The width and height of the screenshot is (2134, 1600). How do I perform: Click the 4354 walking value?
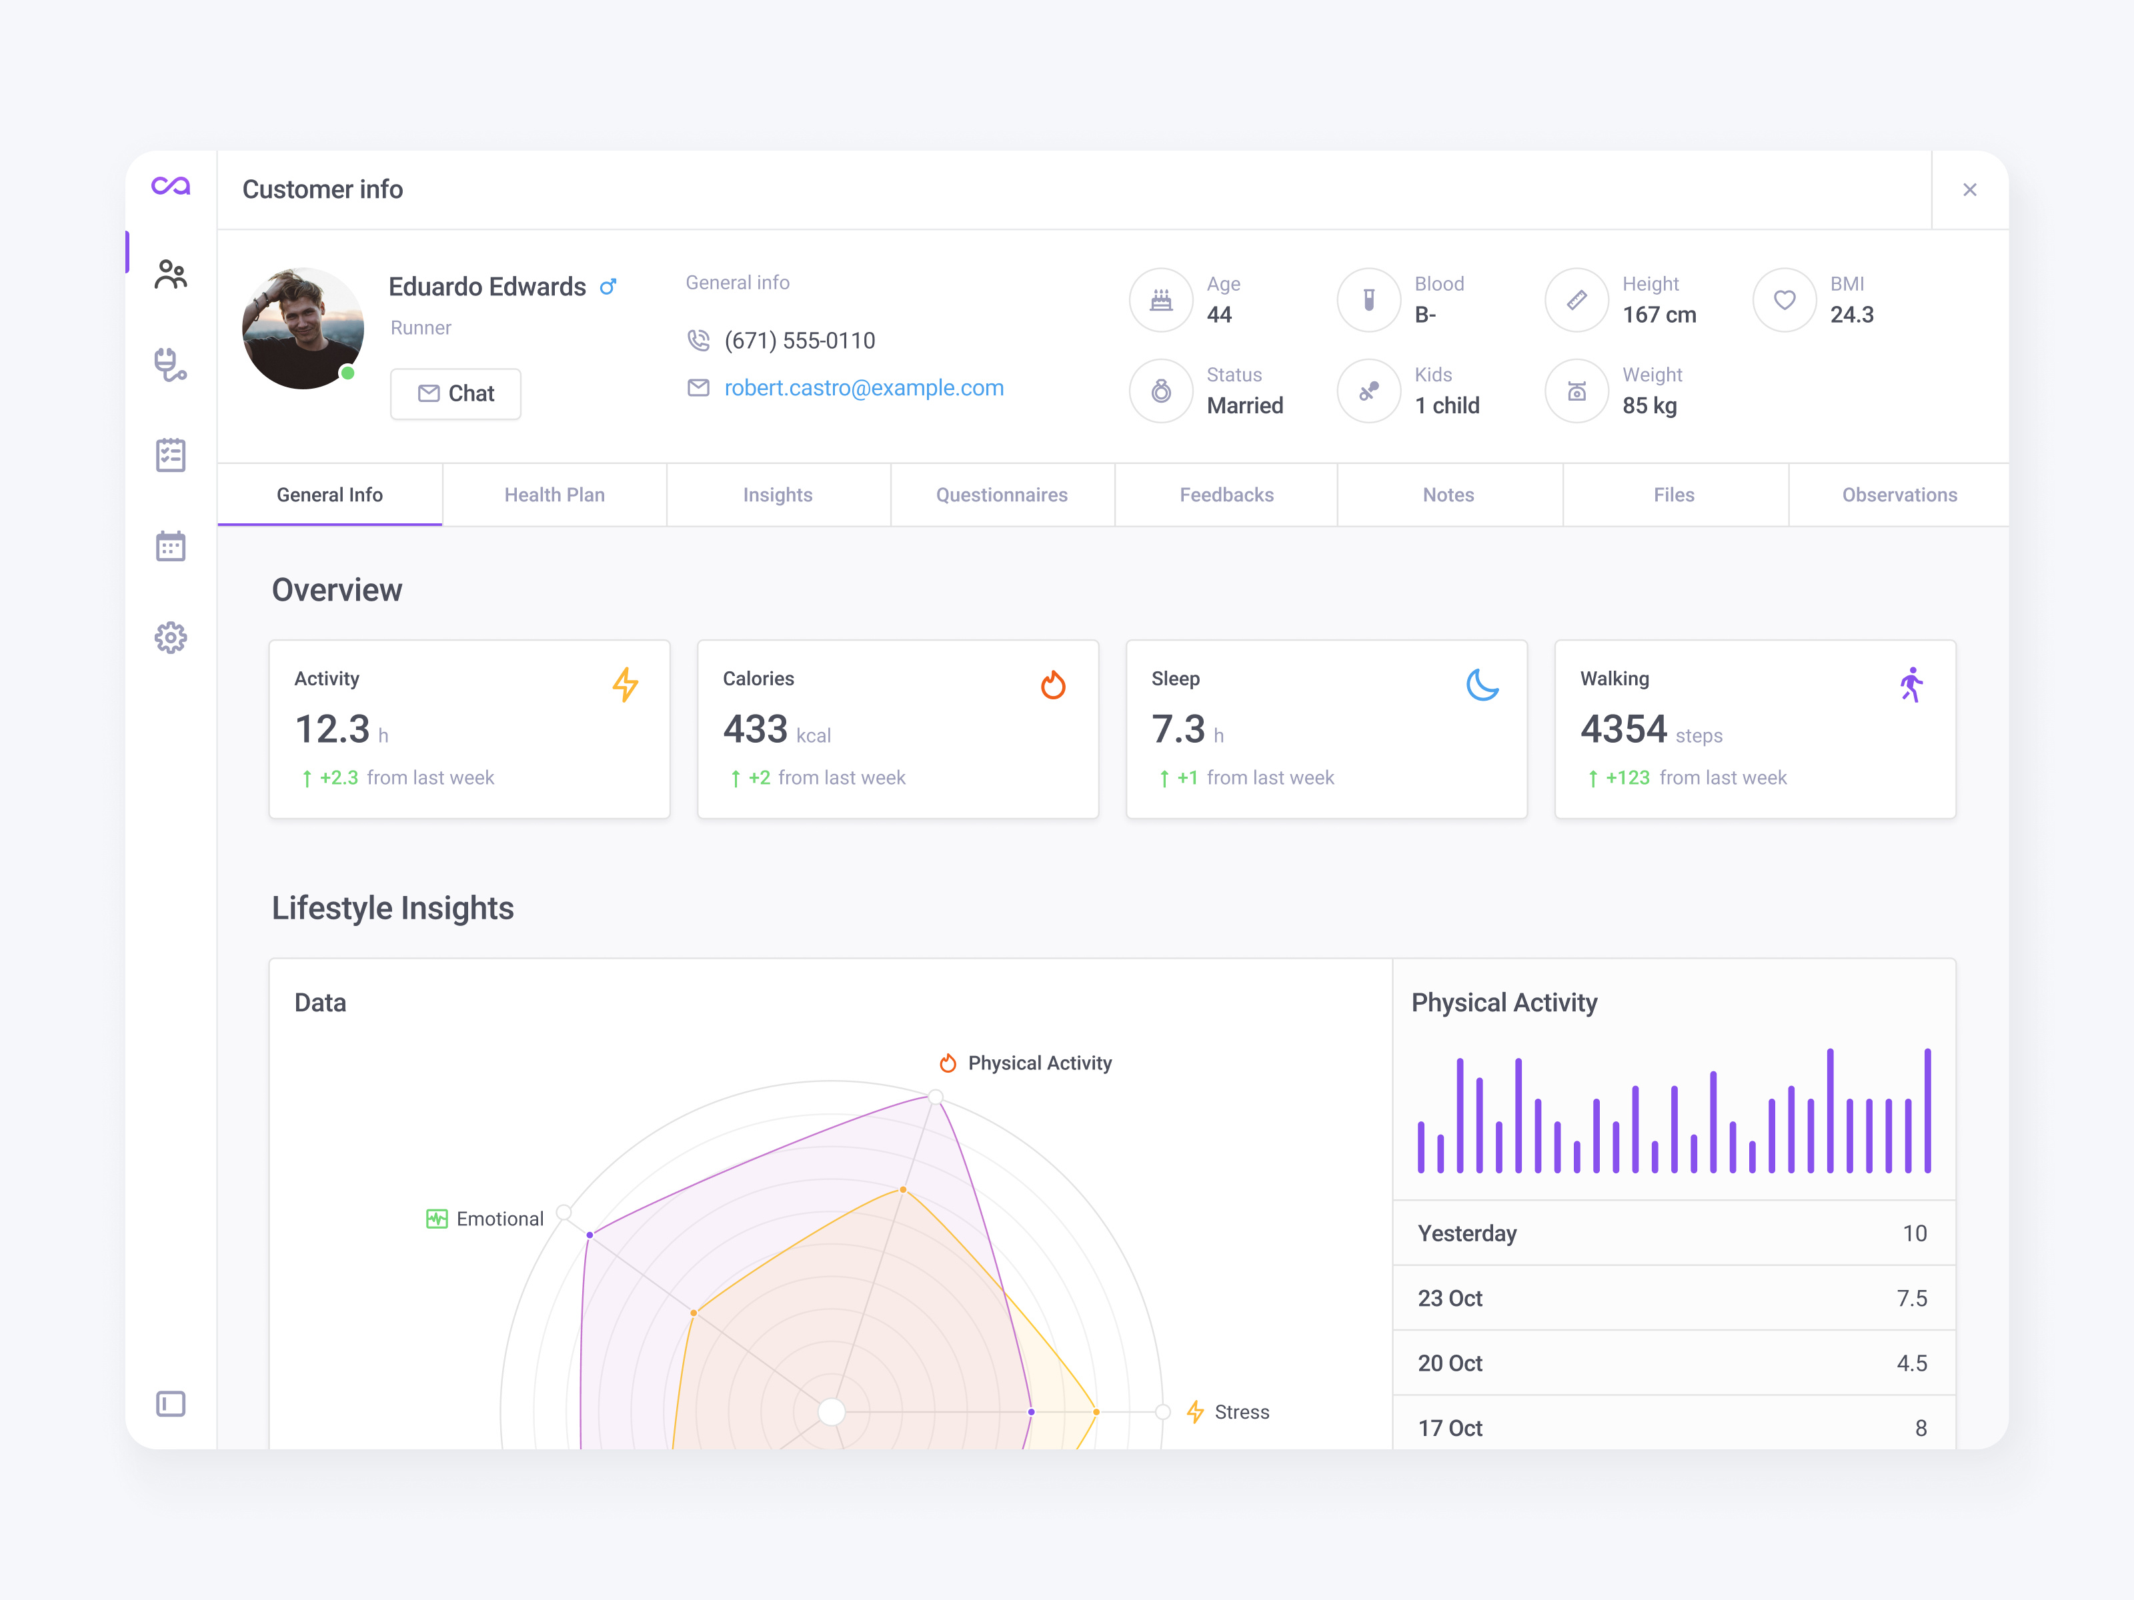coord(1624,729)
